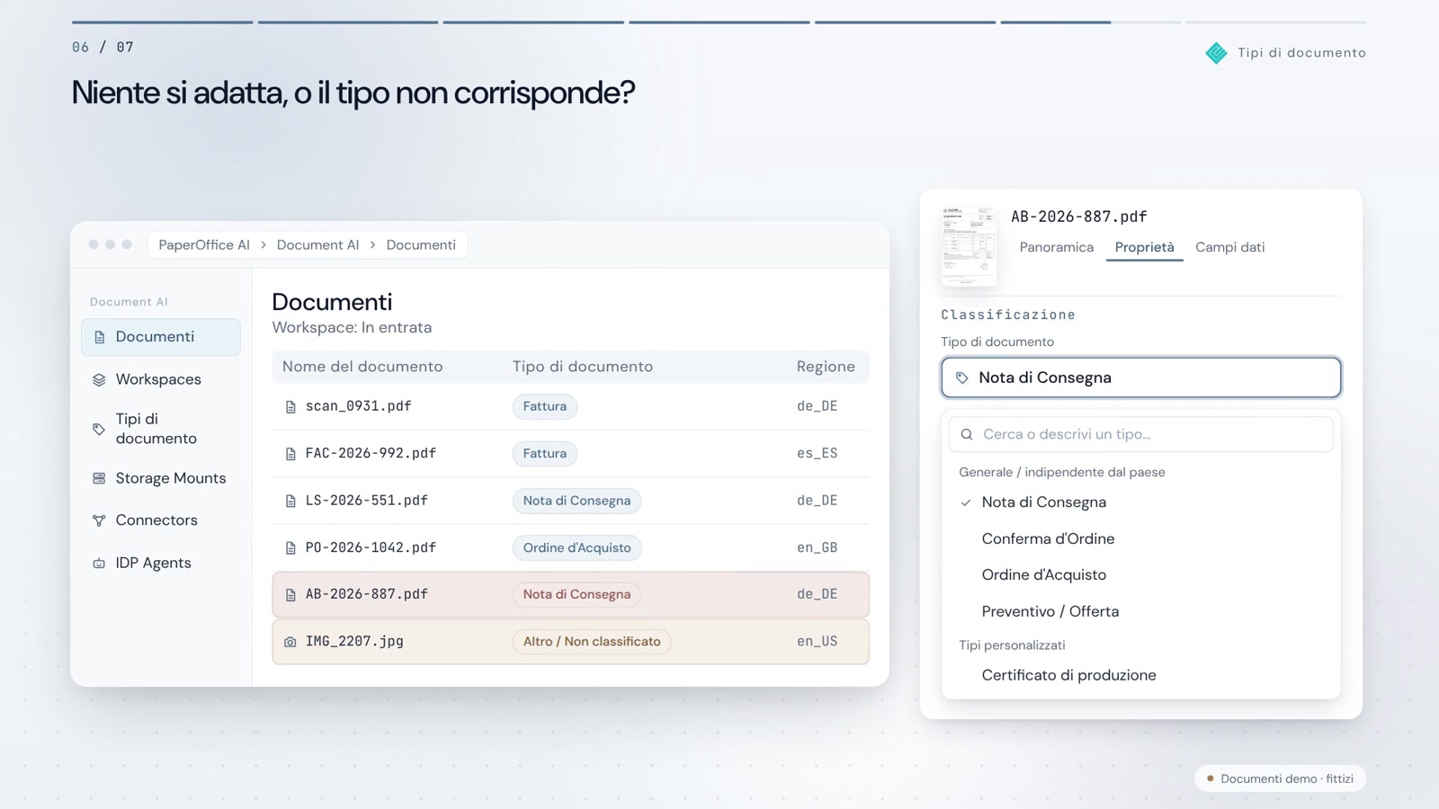Click Nota di Consegna tag for AB-2026-887.pdf
Screen dimensions: 1439x809
pos(576,594)
